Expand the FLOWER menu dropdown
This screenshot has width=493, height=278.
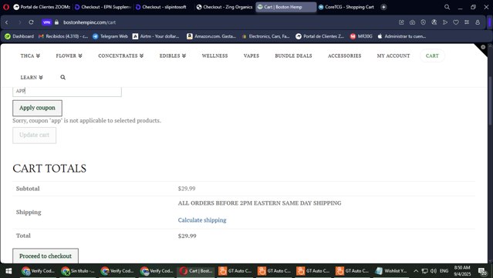(x=69, y=56)
